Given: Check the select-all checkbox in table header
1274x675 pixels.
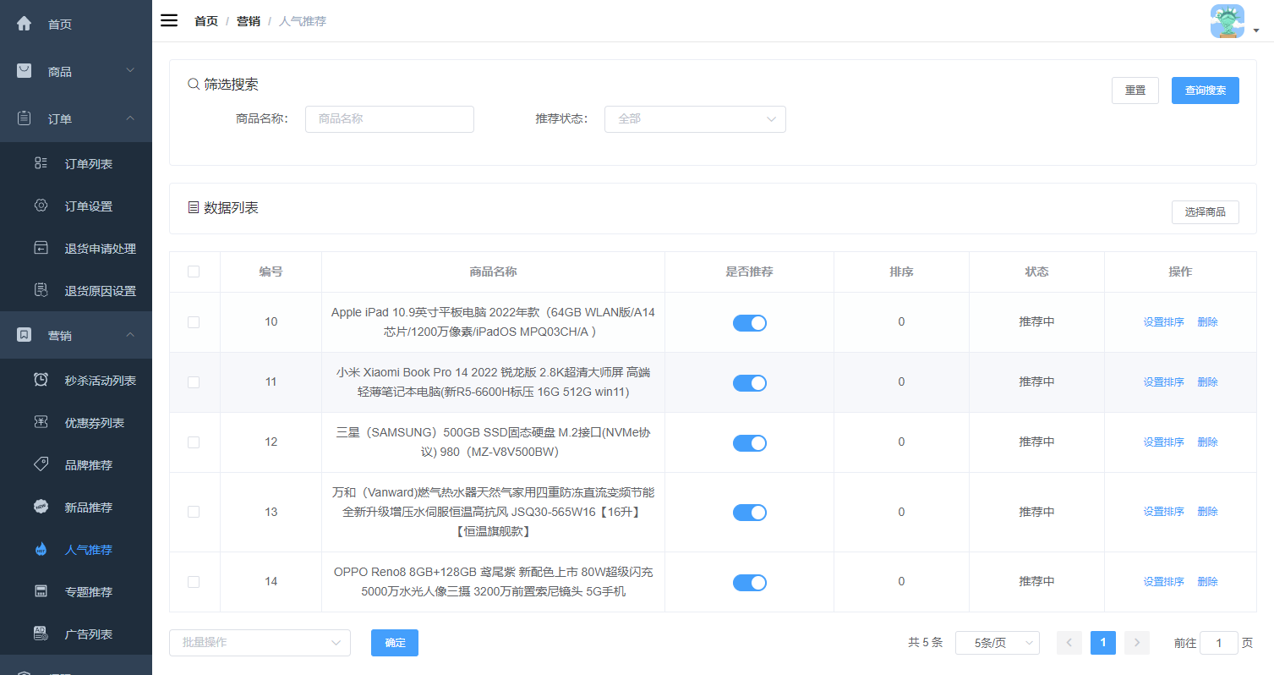Looking at the screenshot, I should click(x=194, y=272).
